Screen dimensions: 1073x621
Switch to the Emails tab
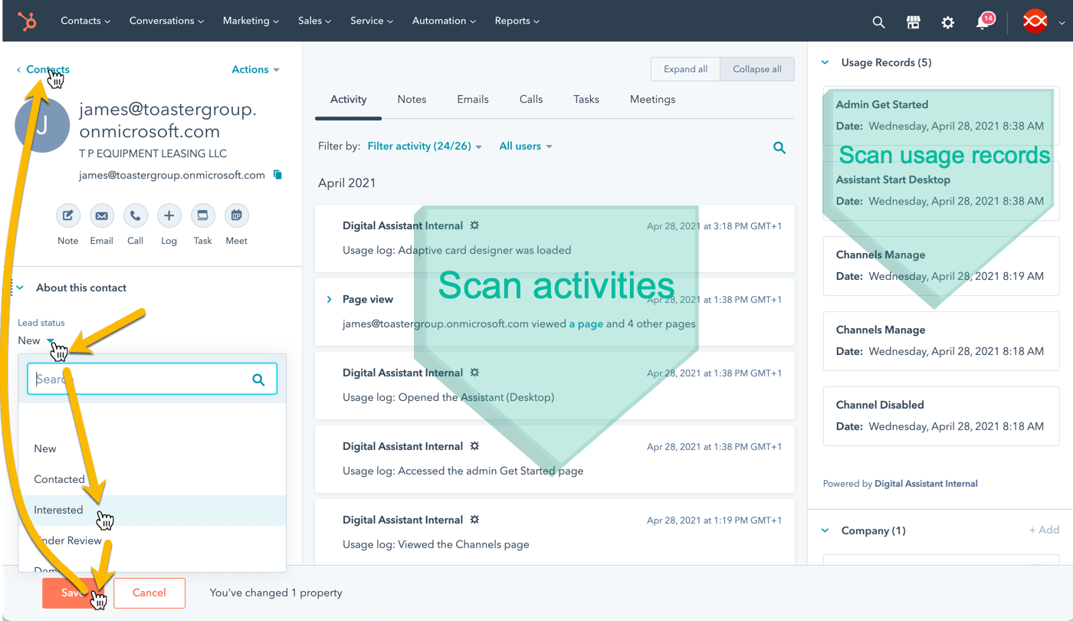(x=473, y=100)
